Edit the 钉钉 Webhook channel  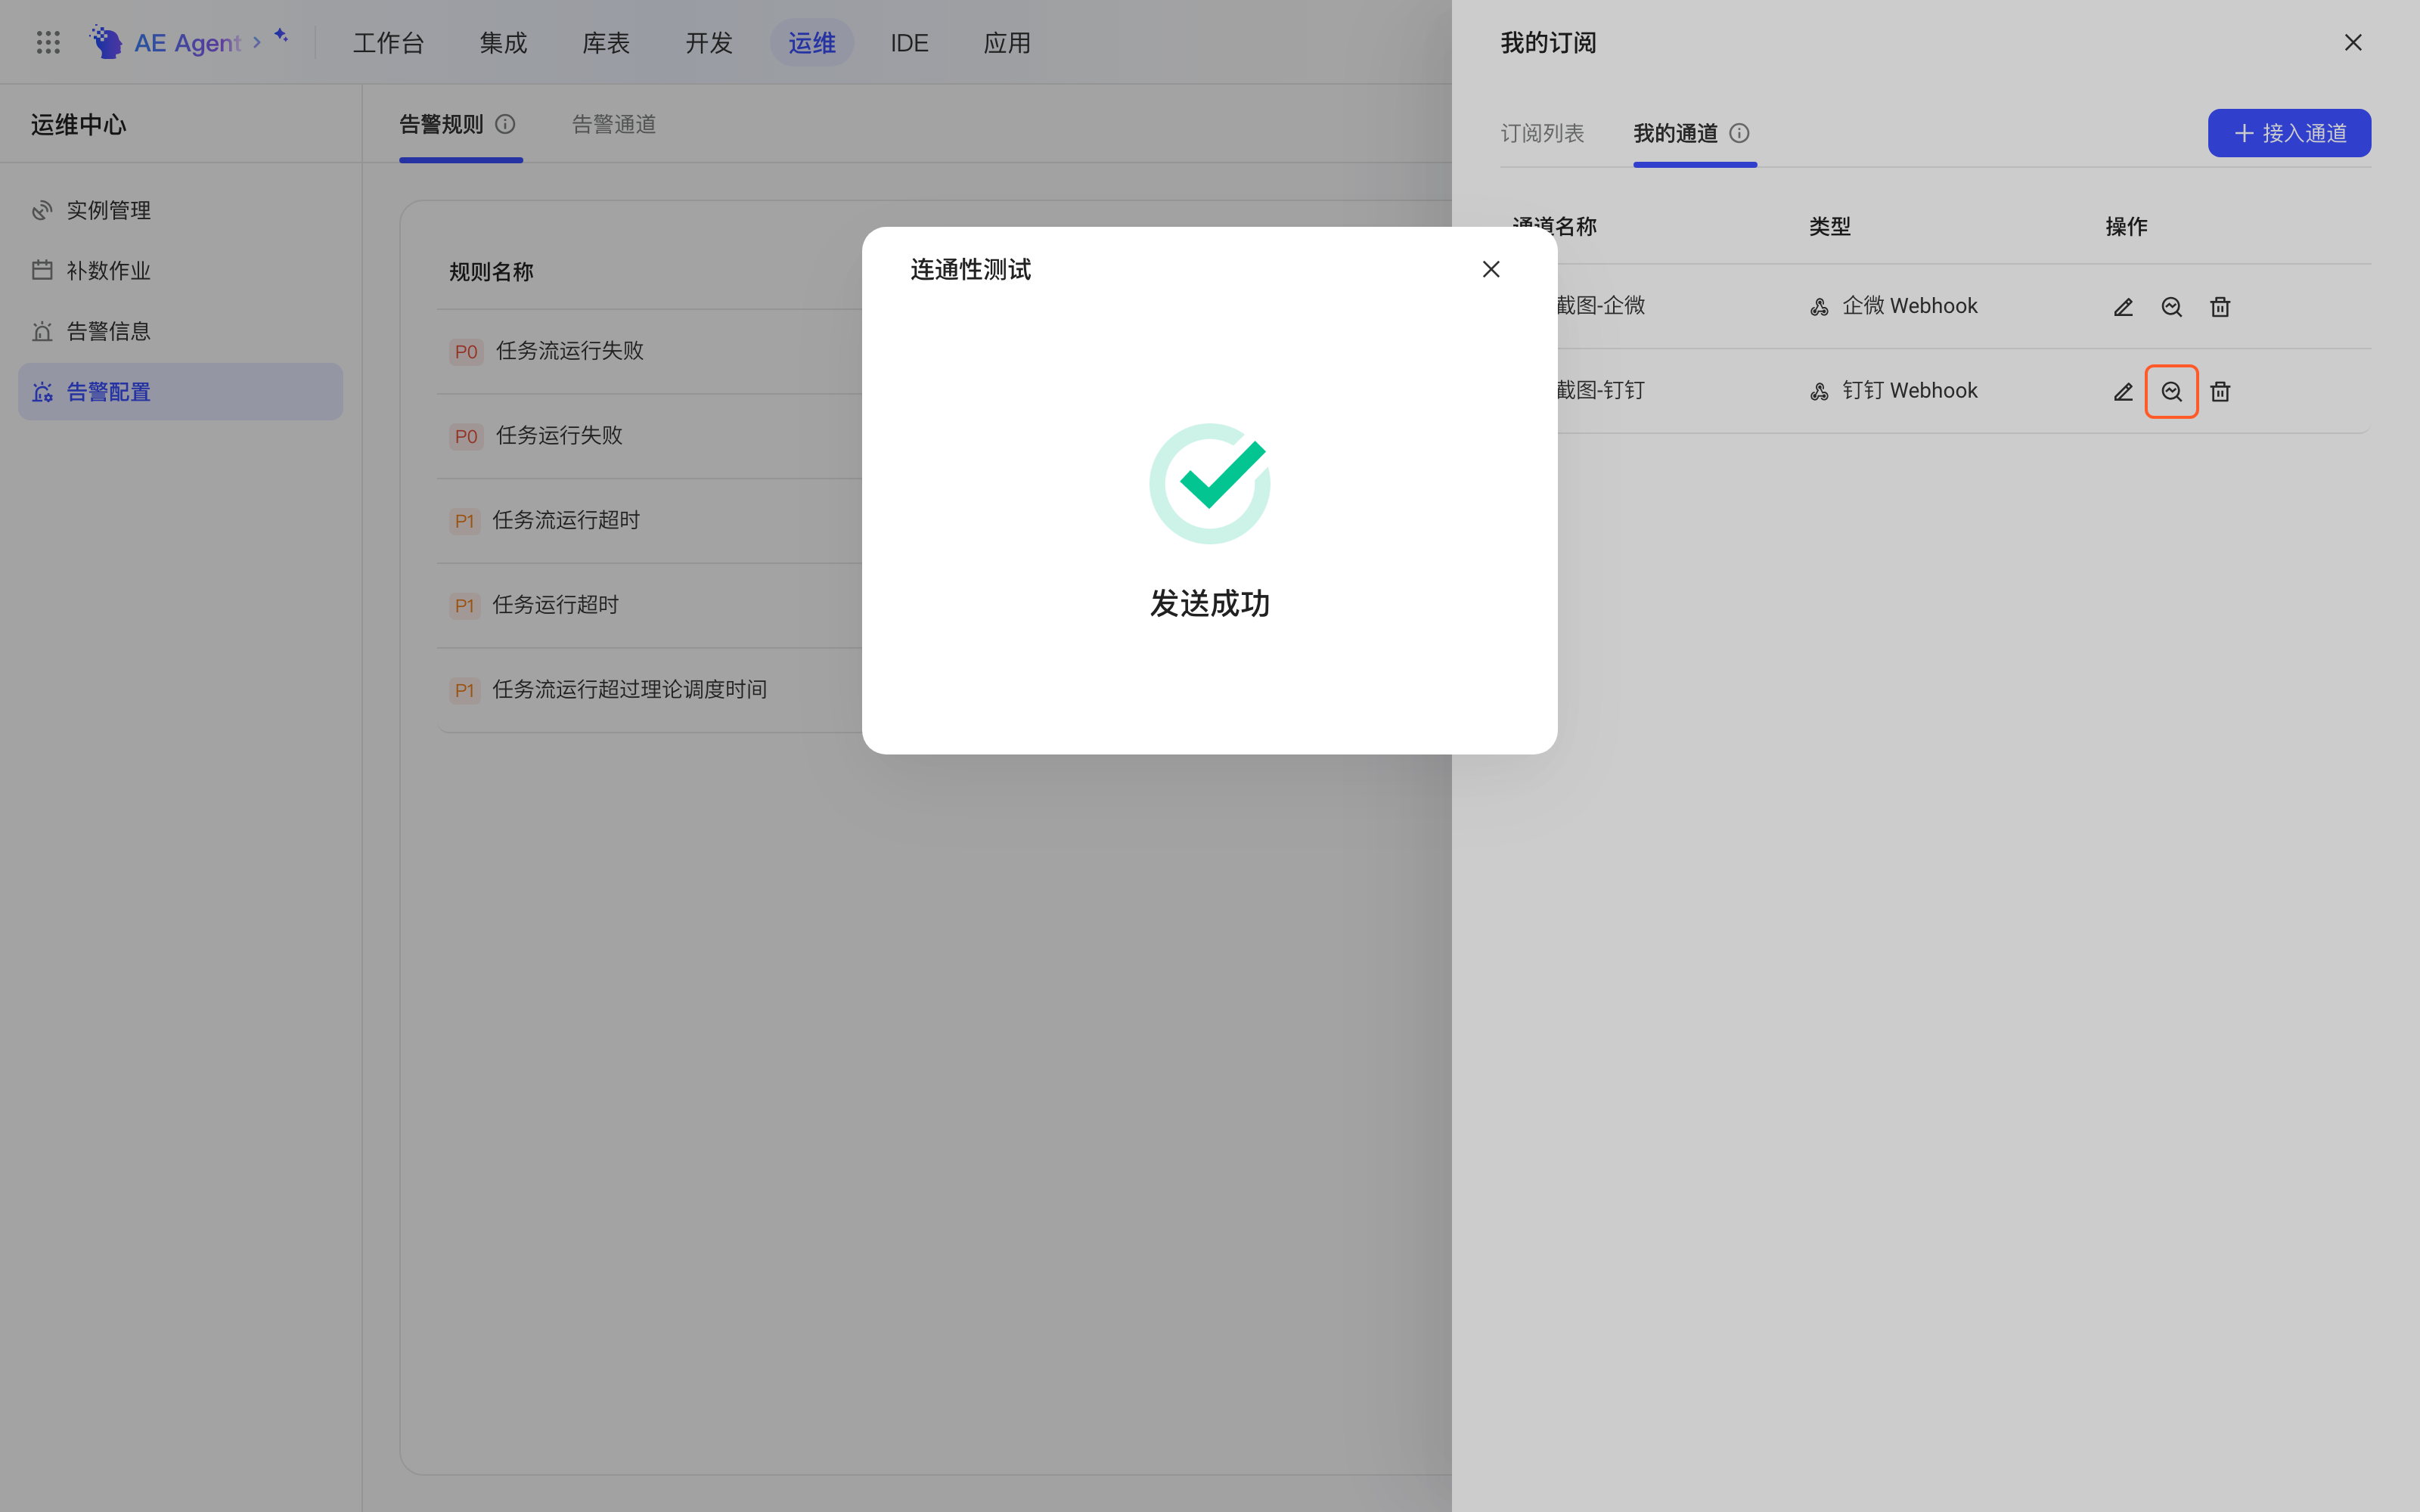point(2123,392)
